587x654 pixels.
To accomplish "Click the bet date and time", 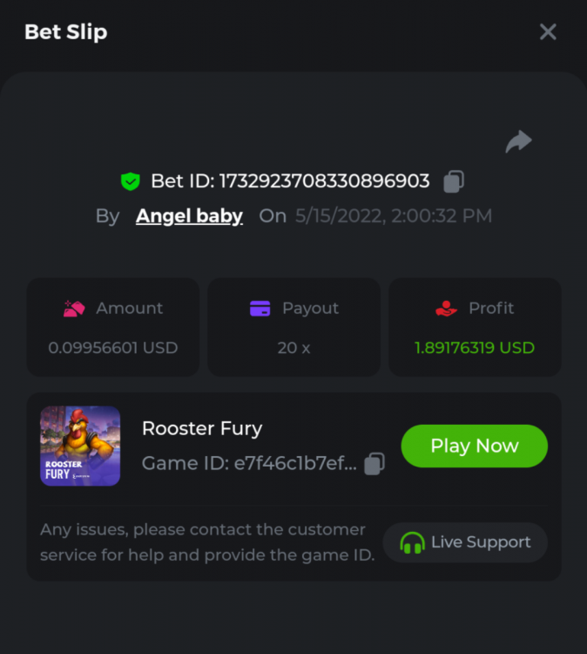I will [x=394, y=216].
